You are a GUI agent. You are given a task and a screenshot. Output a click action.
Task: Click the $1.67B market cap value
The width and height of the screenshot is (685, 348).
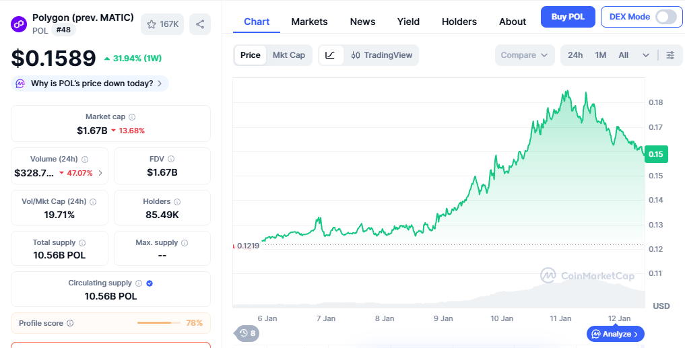click(x=92, y=131)
